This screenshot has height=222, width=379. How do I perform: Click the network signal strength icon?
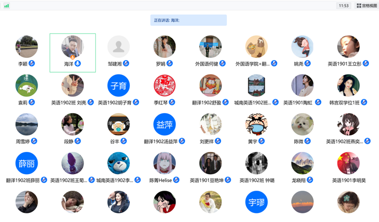(x=7, y=6)
